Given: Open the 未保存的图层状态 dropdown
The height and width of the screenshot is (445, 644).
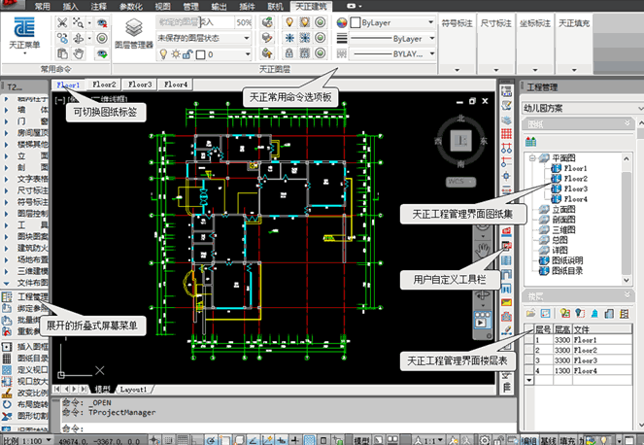Looking at the screenshot, I should point(247,38).
